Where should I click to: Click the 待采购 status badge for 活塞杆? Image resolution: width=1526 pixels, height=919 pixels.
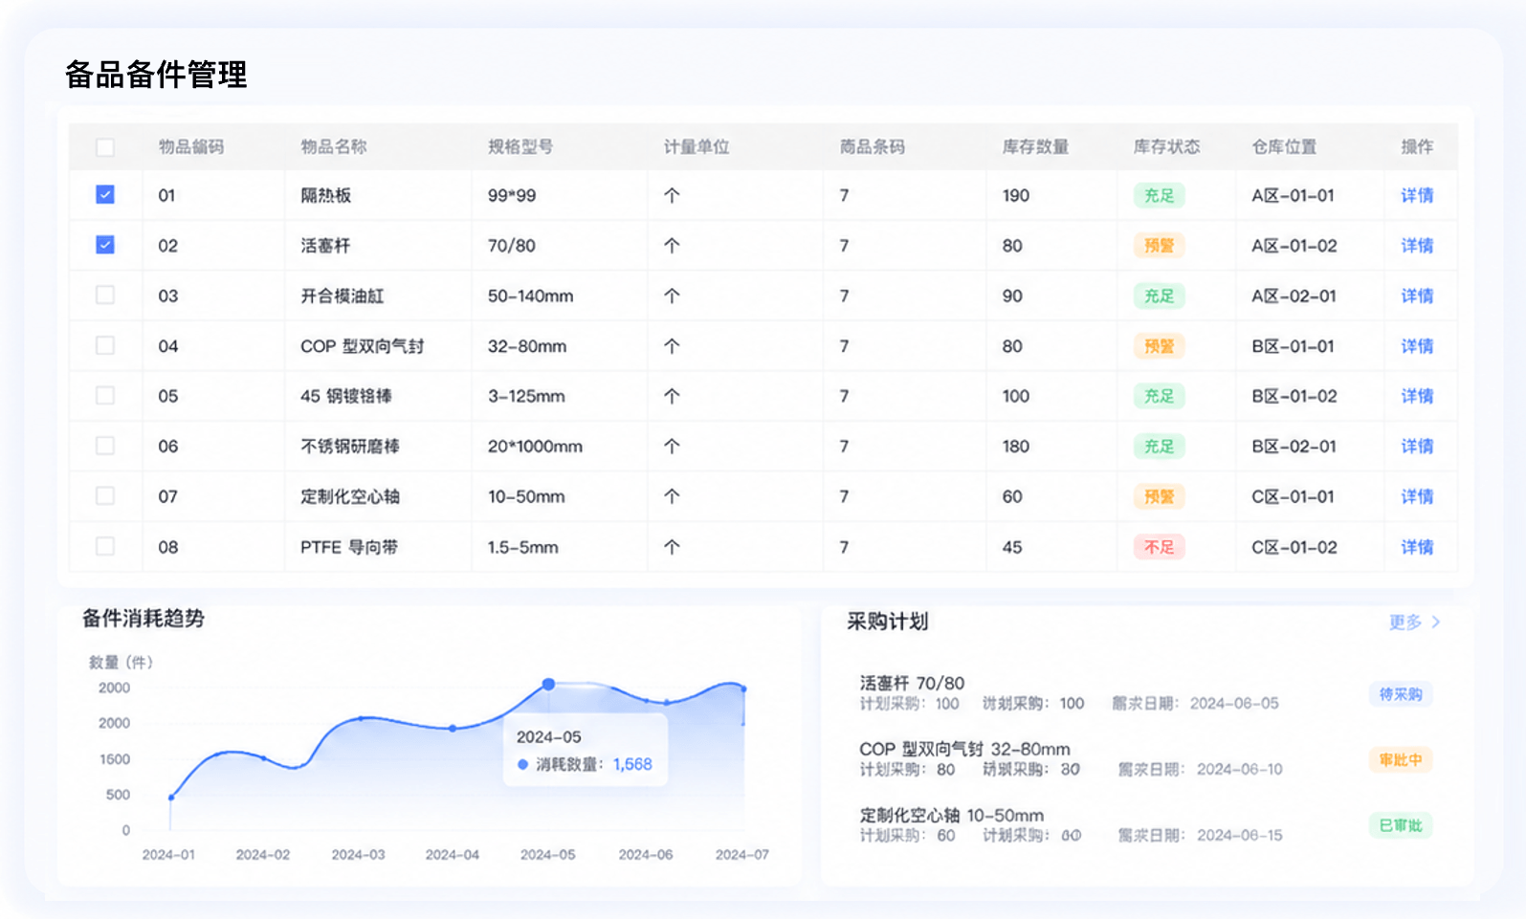point(1401,694)
